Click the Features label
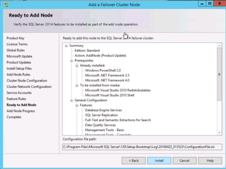Image resolution: width=226 pixels, height=169 pixels. (86, 105)
